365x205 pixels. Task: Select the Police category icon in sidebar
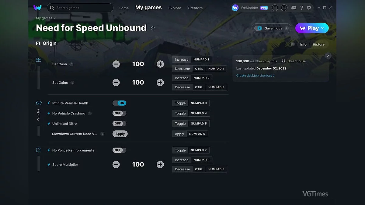[x=38, y=150]
